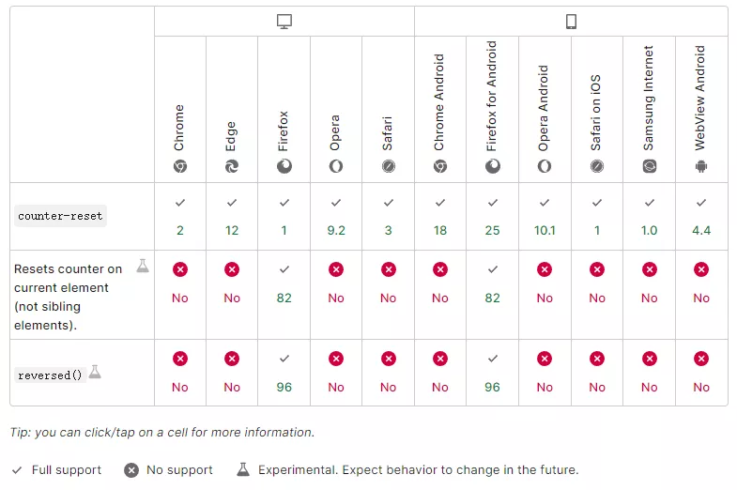This screenshot has width=737, height=490.
Task: Click experimental flask icon beside reversed()
Action: [x=95, y=373]
